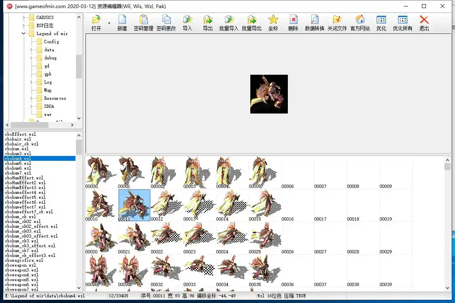Select sprite thumbnail 00005
The height and width of the screenshot is (303, 455).
265,173
